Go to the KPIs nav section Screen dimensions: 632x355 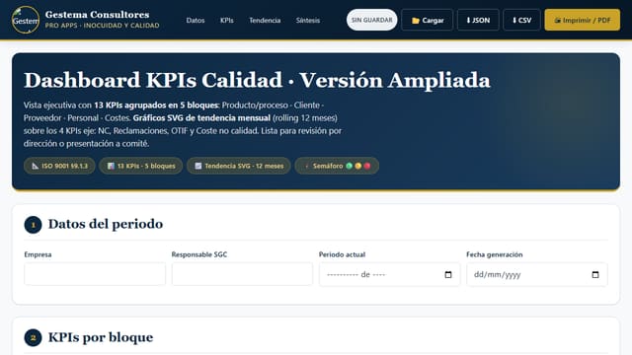(226, 20)
